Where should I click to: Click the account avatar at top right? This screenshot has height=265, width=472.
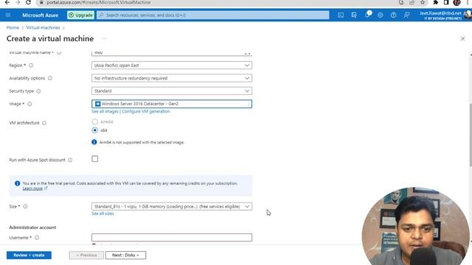(468, 15)
